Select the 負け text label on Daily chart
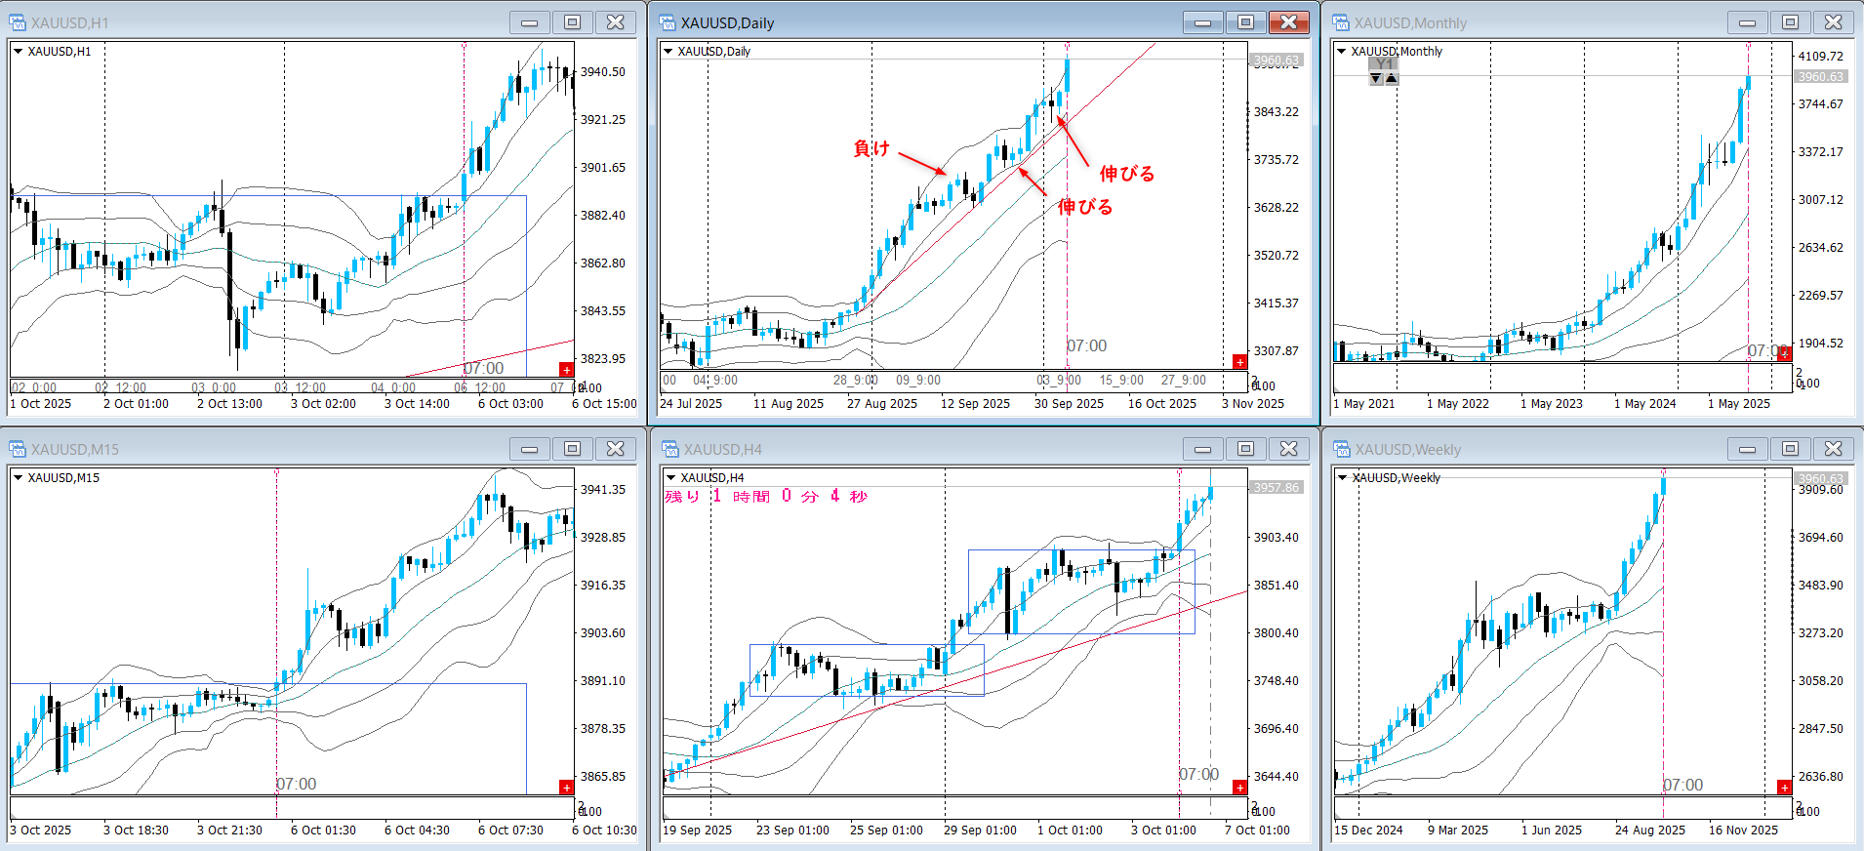Image resolution: width=1864 pixels, height=851 pixels. coord(871,148)
